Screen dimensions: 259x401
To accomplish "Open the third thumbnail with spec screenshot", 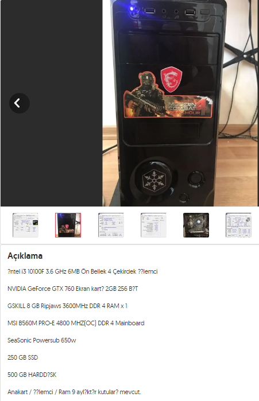I will coord(111,225).
